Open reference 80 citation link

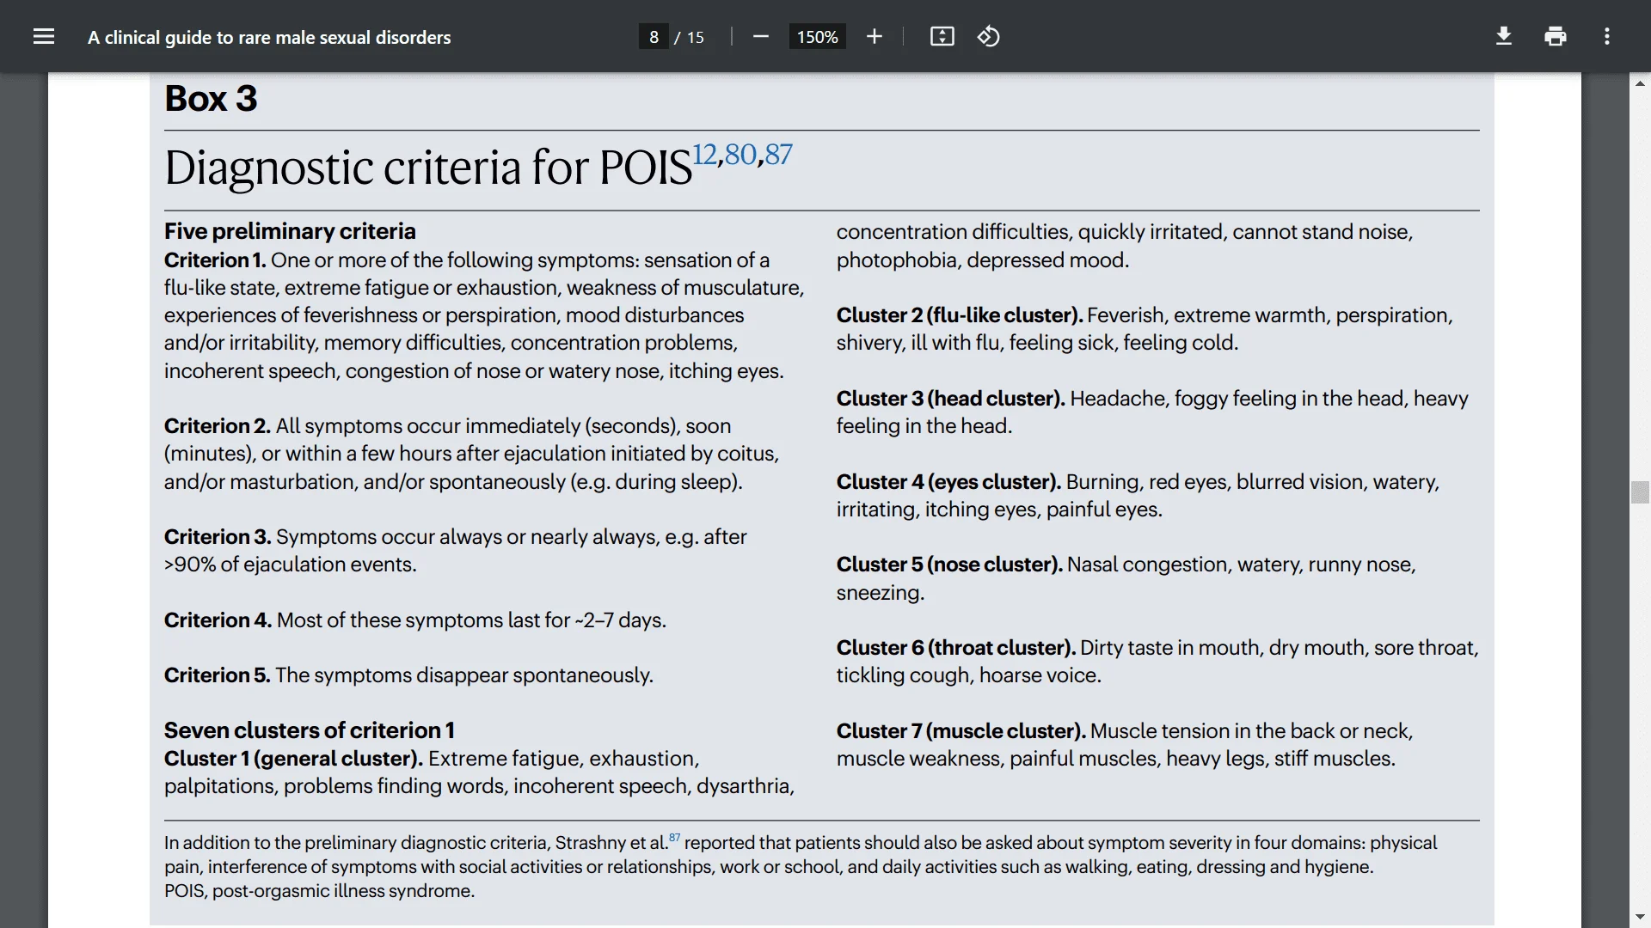click(x=740, y=155)
